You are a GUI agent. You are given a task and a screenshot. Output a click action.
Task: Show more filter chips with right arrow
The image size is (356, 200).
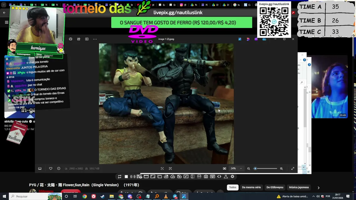tap(318, 188)
